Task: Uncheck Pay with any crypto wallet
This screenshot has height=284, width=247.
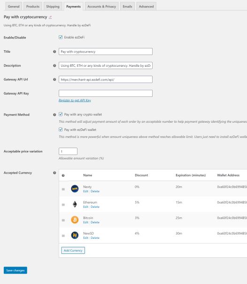Action: tap(61, 114)
